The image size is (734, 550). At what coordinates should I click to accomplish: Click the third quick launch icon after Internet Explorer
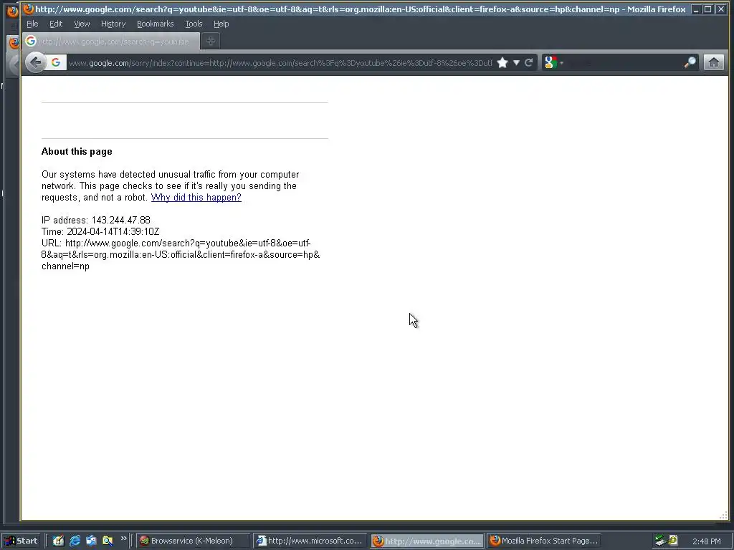[x=91, y=541]
